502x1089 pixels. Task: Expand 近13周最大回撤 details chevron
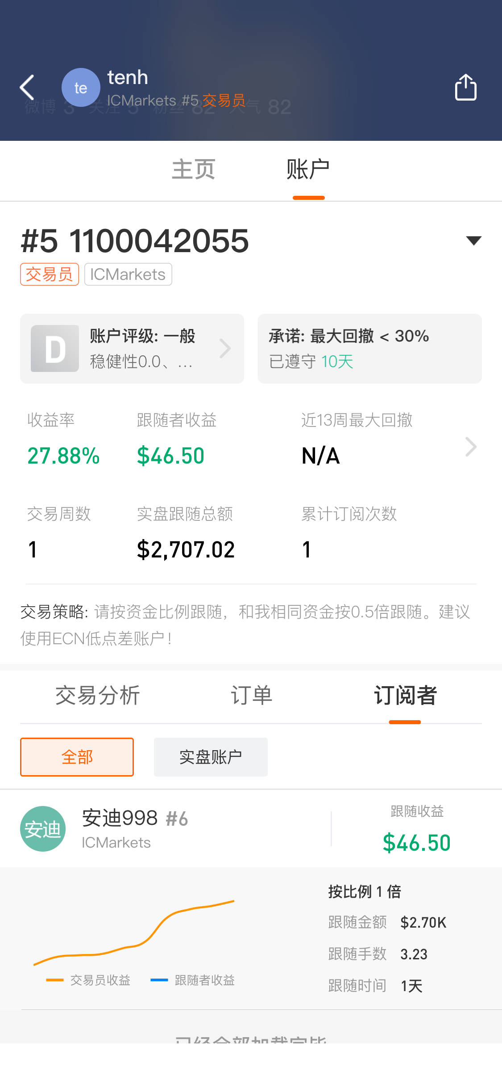click(x=471, y=447)
